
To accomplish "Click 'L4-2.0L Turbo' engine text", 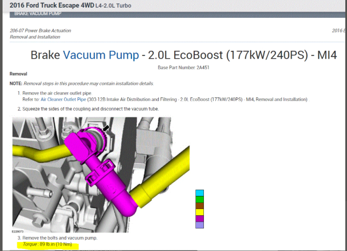I will [113, 6].
